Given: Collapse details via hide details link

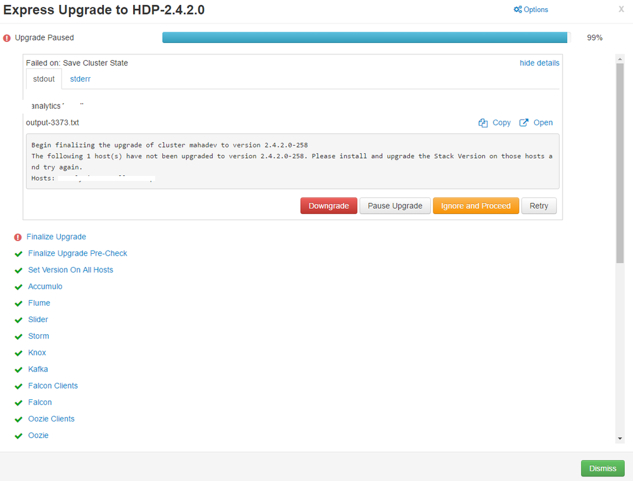Looking at the screenshot, I should [x=539, y=63].
